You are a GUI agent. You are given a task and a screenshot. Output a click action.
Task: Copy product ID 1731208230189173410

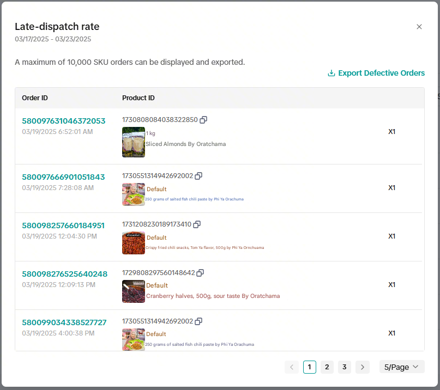(197, 224)
